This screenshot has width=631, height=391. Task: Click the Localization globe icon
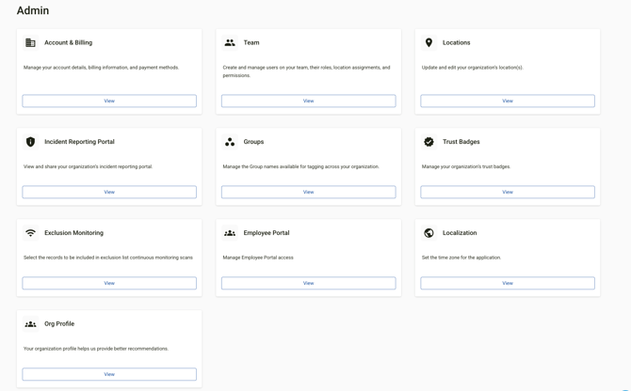429,233
